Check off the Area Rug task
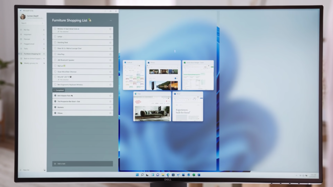 55,54
